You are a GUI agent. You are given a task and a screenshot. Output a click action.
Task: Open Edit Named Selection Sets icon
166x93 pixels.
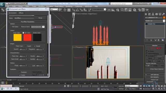90,10
